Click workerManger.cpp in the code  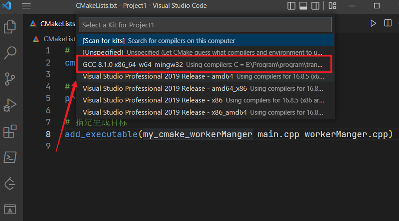point(346,134)
